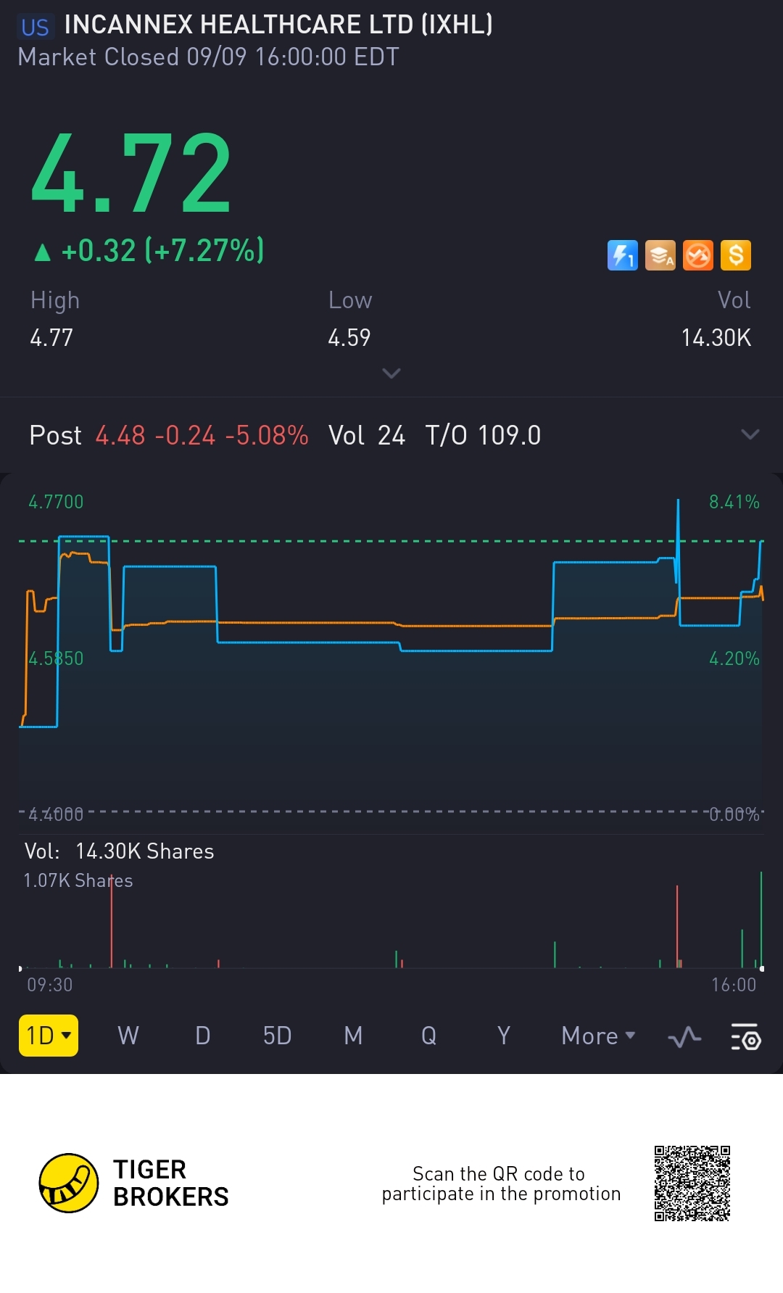Open the chart indicator waveform icon
The height and width of the screenshot is (1293, 783).
tap(684, 1036)
